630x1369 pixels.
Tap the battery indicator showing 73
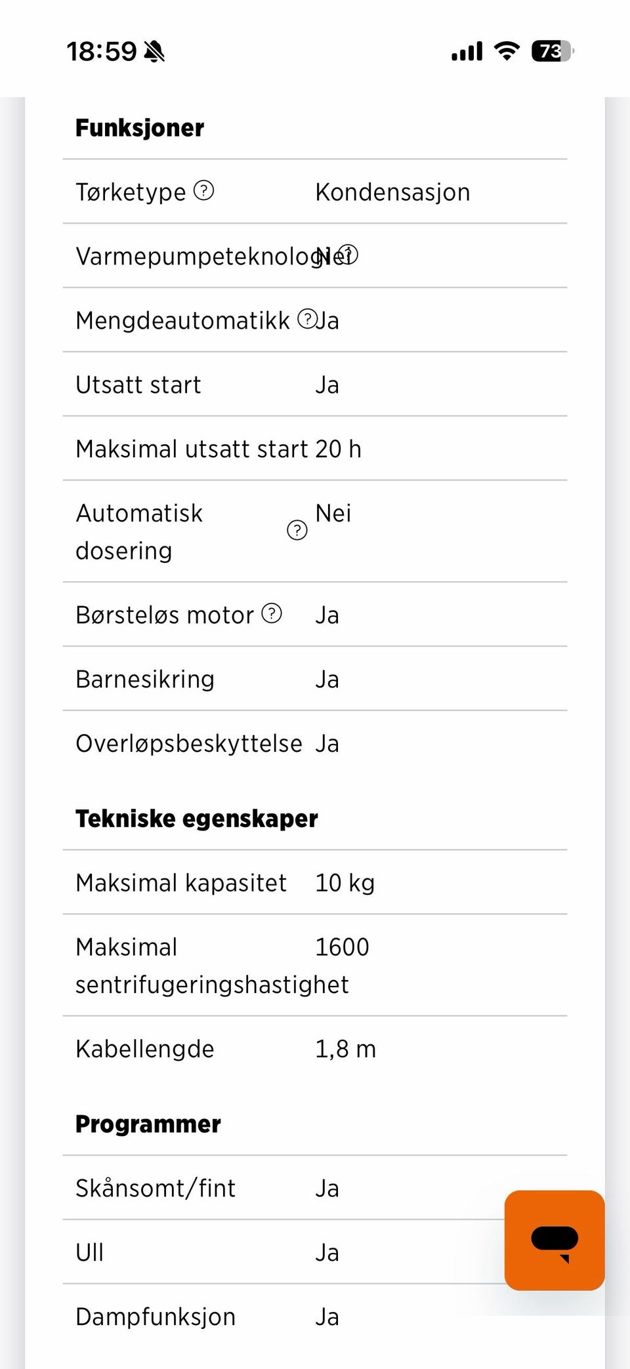point(553,51)
